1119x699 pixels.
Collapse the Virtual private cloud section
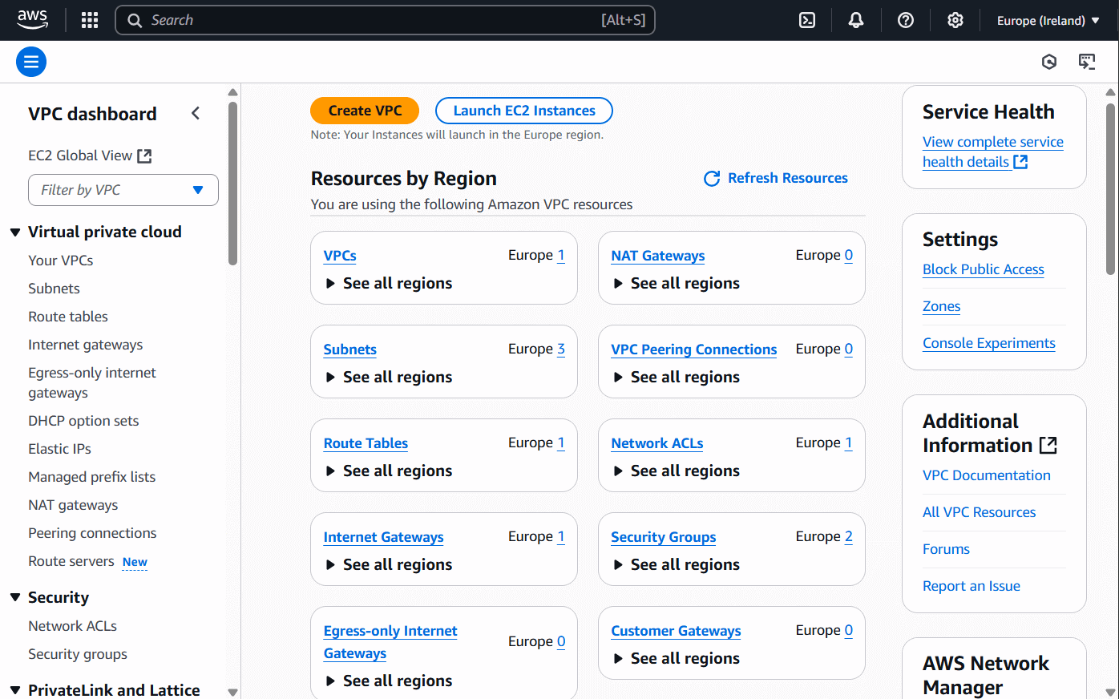point(15,232)
